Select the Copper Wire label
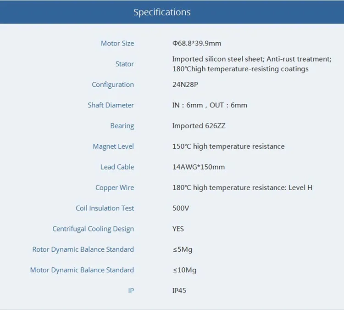Image resolution: width=344 pixels, height=310 pixels. point(115,188)
